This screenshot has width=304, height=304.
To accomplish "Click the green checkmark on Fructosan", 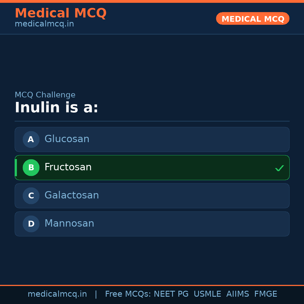I will tap(279, 168).
